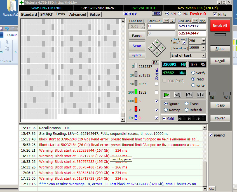The image size is (237, 192).
Task: Open the Advanced tab
Action: (78, 14)
